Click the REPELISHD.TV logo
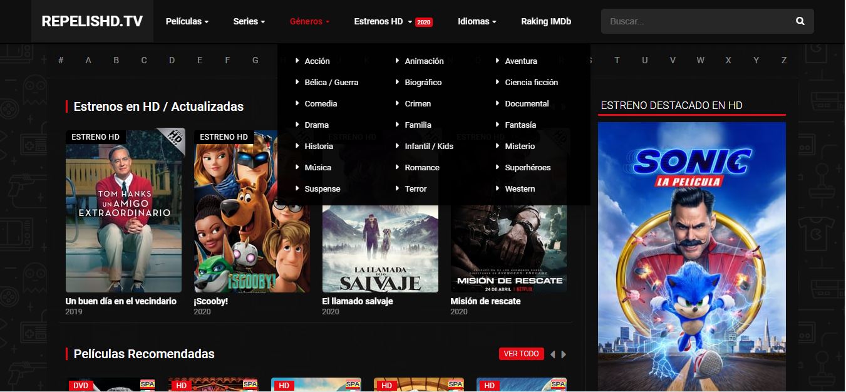 click(x=91, y=20)
